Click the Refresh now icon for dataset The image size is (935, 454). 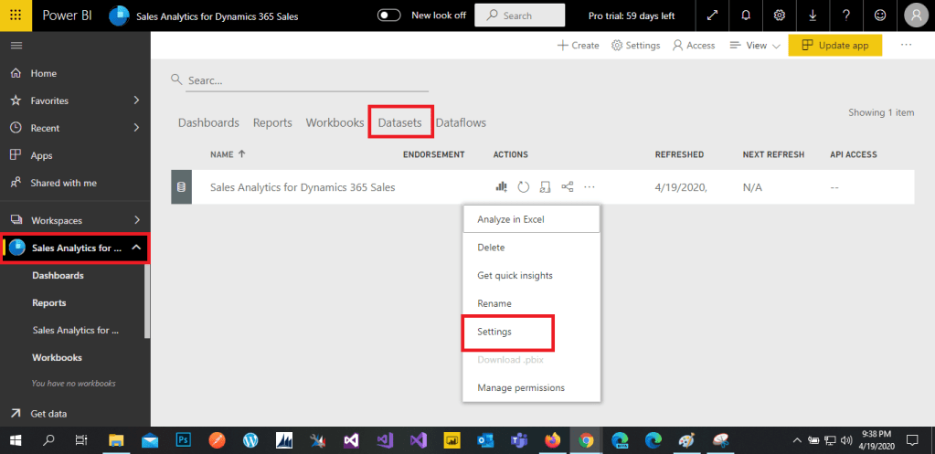523,187
